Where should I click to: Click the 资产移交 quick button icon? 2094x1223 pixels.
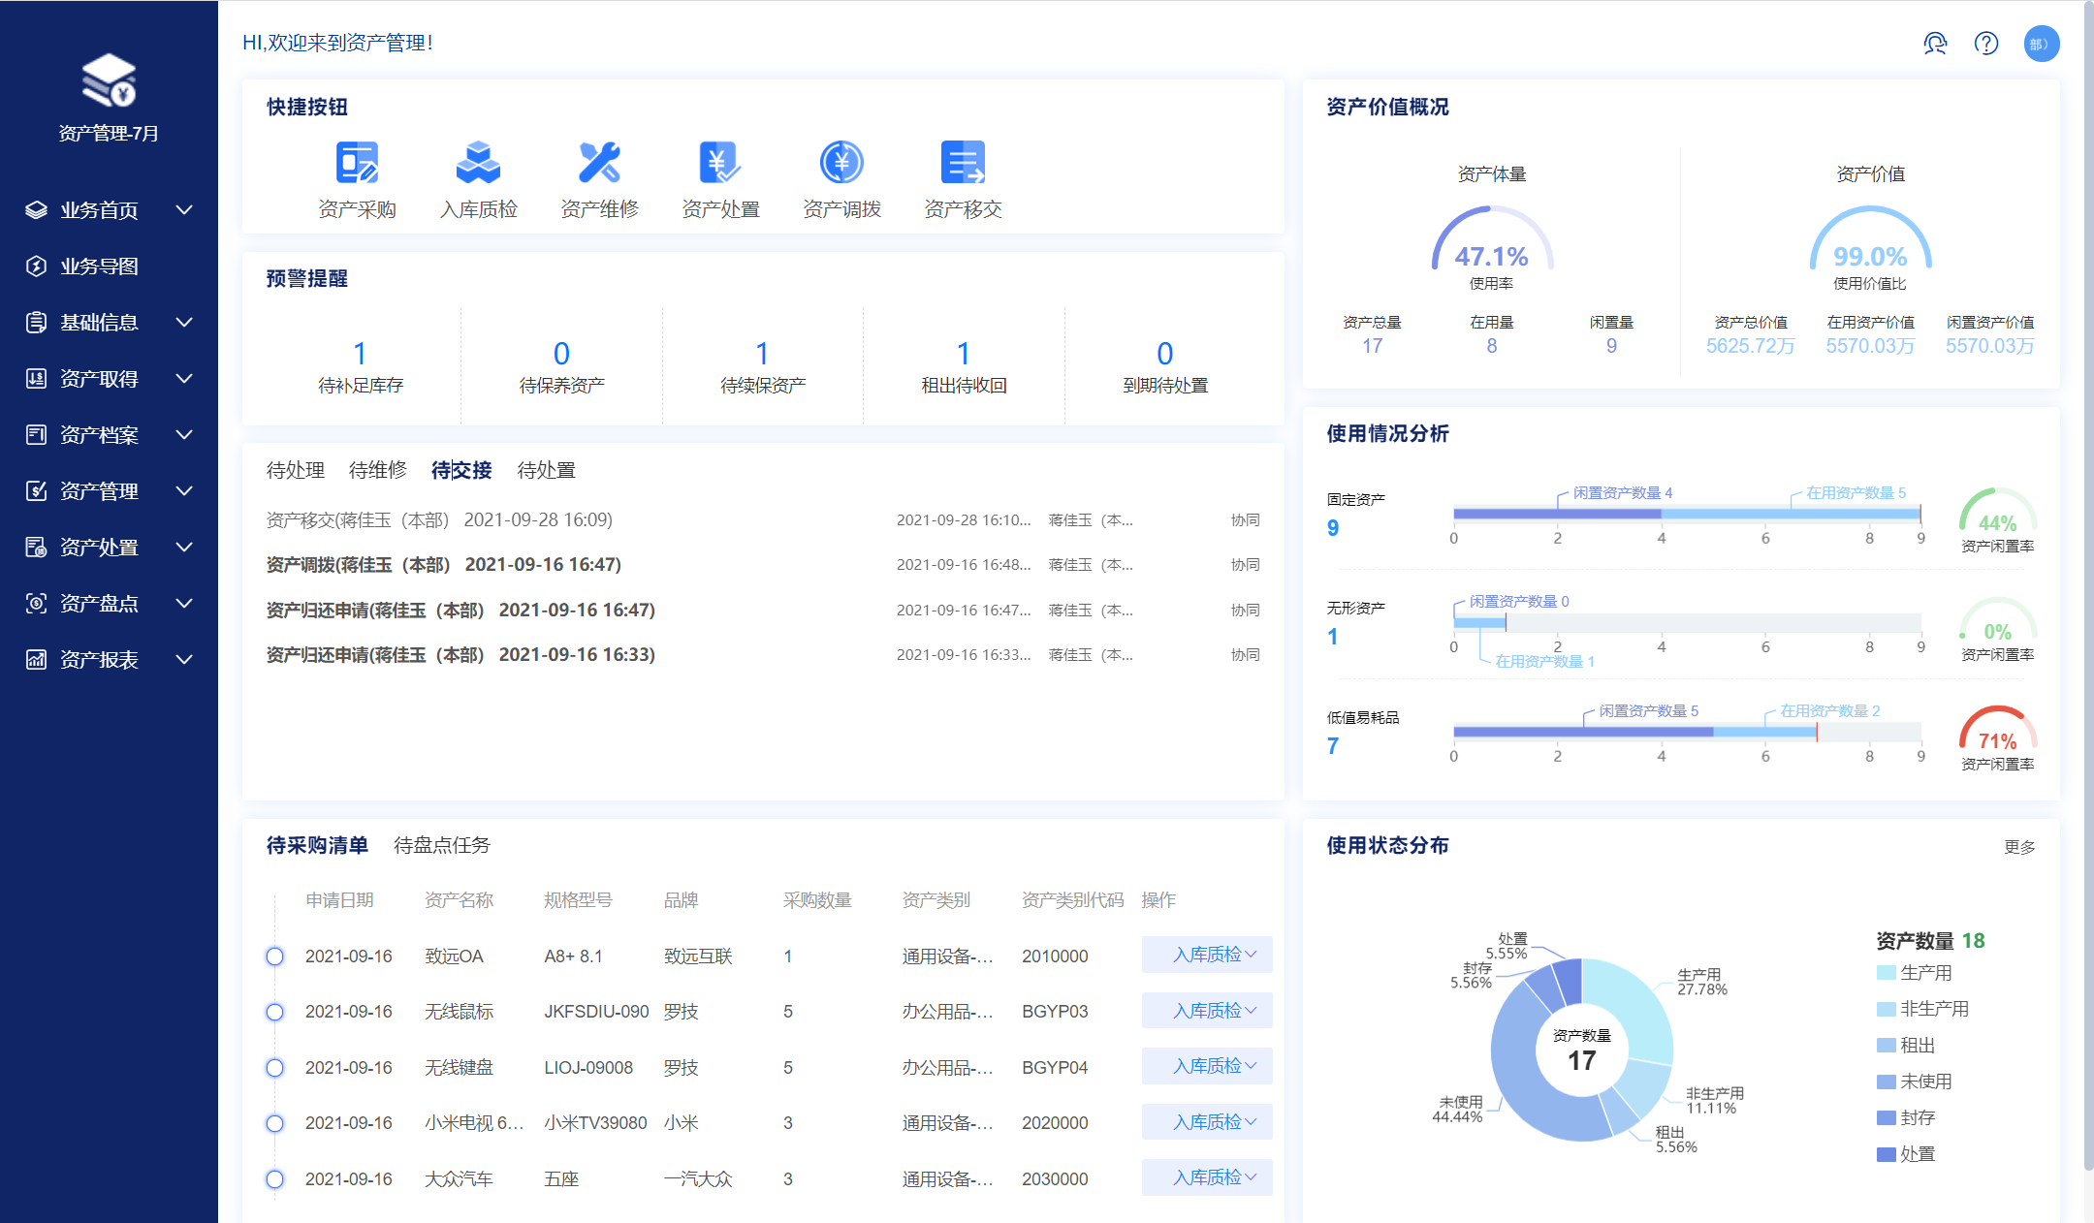(x=962, y=163)
